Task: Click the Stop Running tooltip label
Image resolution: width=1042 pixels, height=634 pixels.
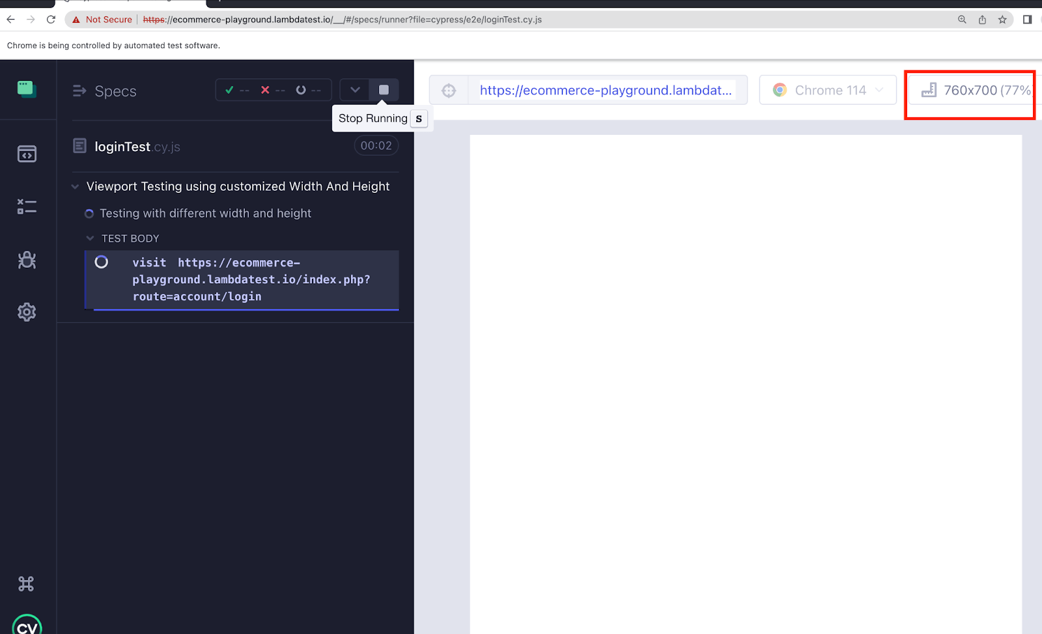Action: [373, 119]
